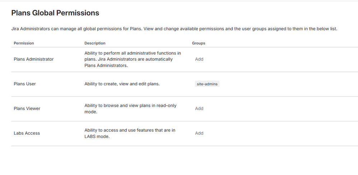The width and height of the screenshot is (358, 175).
Task: Click the Description column header
Action: 95,43
